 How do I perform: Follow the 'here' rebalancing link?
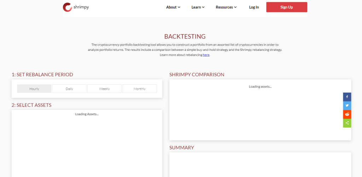[x=206, y=55]
